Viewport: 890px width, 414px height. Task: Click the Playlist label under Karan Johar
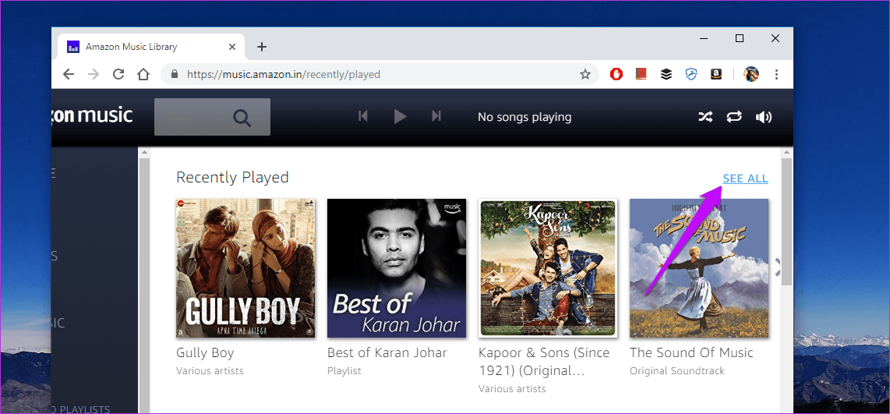[344, 371]
